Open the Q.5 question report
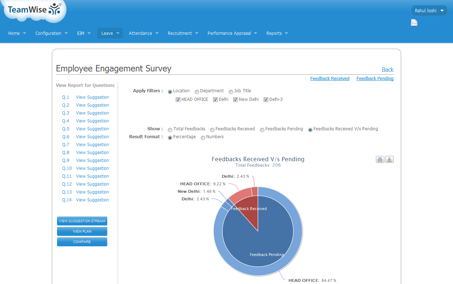453x284 pixels. (x=66, y=129)
